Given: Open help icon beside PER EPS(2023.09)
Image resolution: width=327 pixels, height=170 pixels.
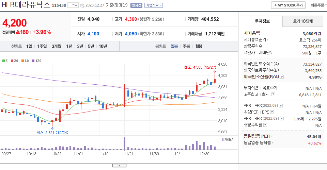Looking at the screenshot, I should (281, 106).
